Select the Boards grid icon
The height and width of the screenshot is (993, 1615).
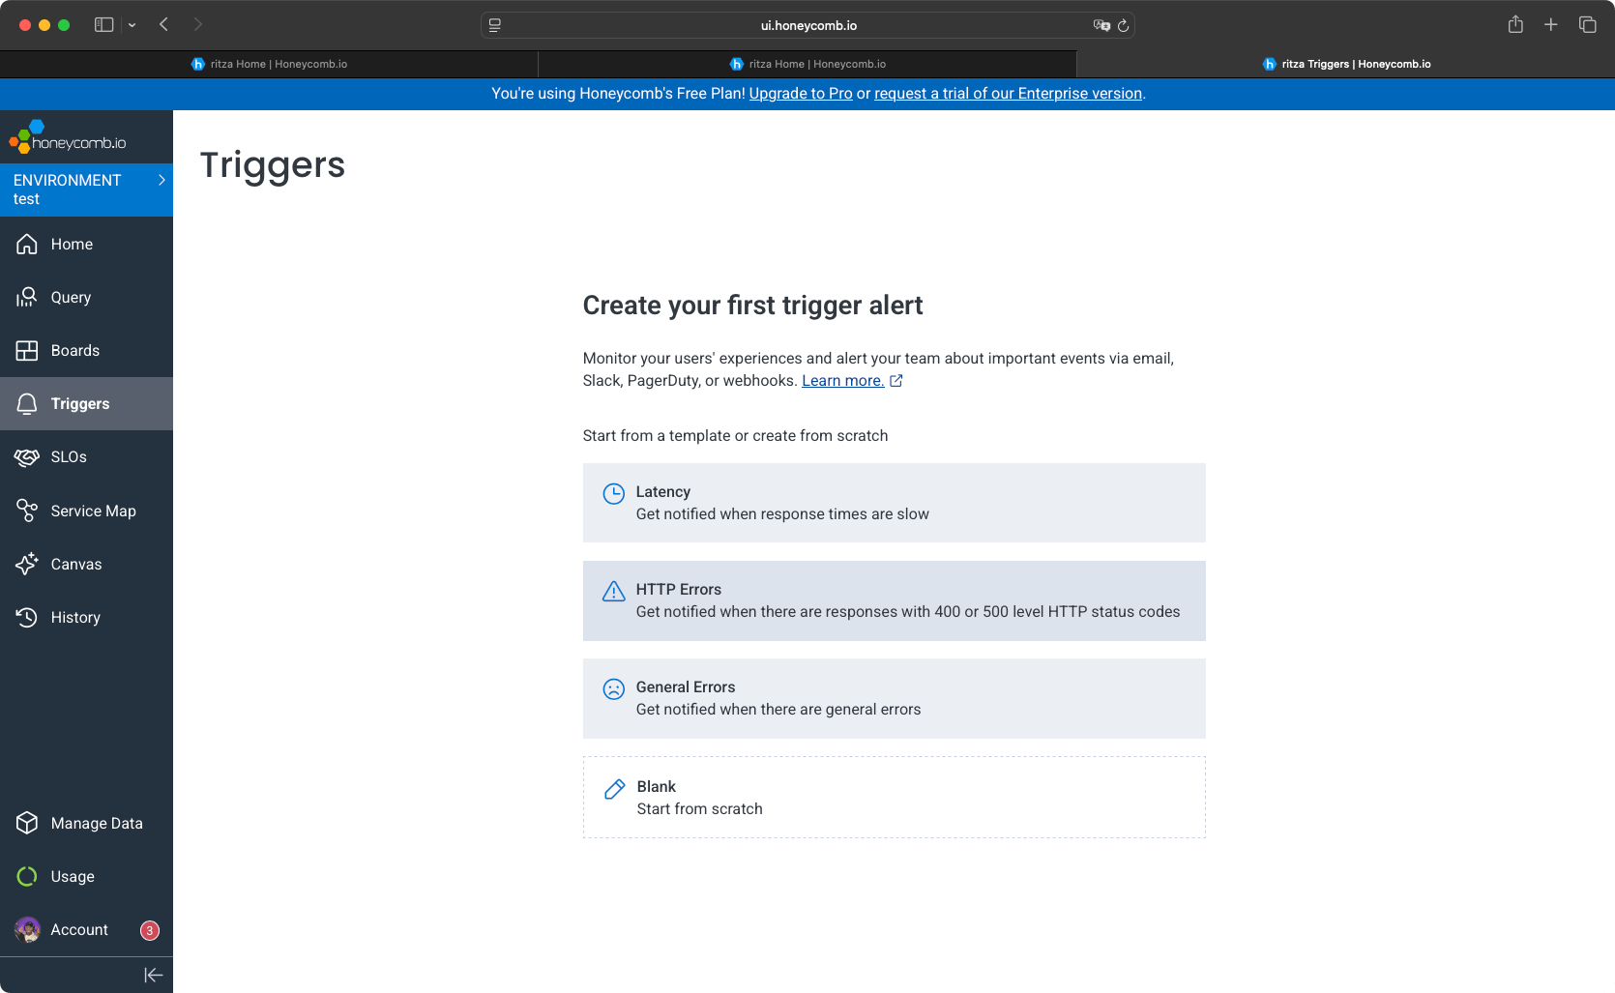pyautogui.click(x=26, y=350)
